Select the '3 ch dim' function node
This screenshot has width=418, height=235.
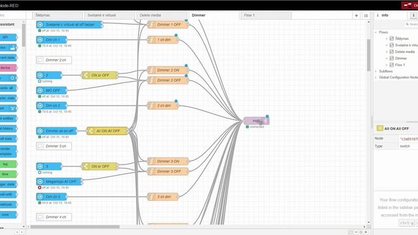(x=163, y=196)
